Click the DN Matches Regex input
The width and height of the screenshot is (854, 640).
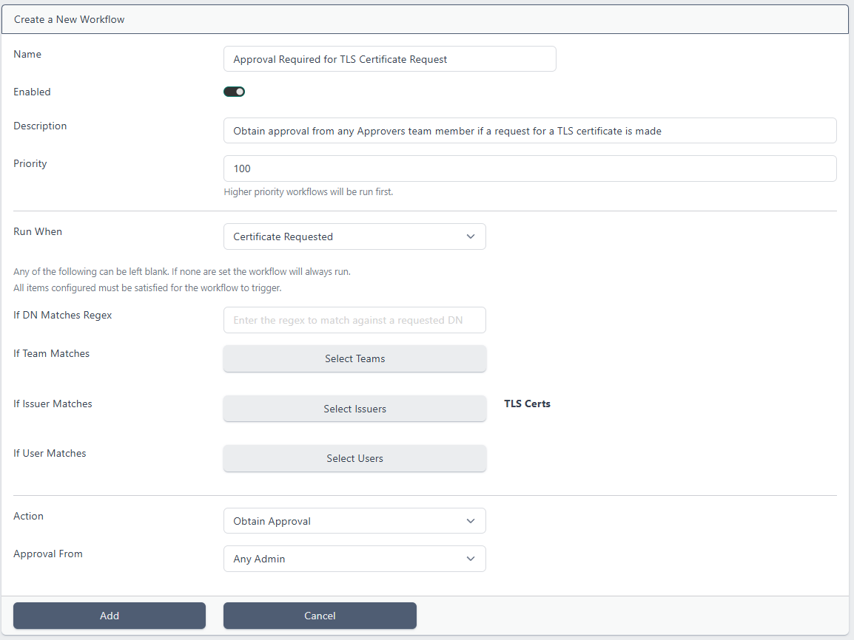[354, 320]
